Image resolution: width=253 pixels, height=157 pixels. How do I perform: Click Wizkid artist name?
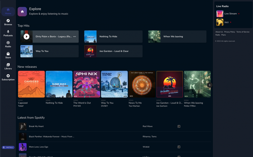point(146,147)
